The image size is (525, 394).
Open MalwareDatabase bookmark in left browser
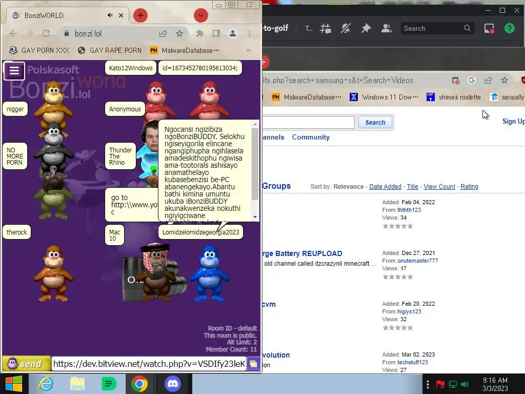click(x=185, y=50)
